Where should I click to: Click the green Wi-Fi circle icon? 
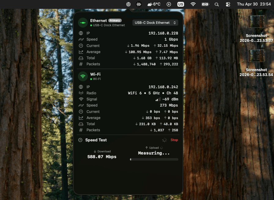pos(83,76)
